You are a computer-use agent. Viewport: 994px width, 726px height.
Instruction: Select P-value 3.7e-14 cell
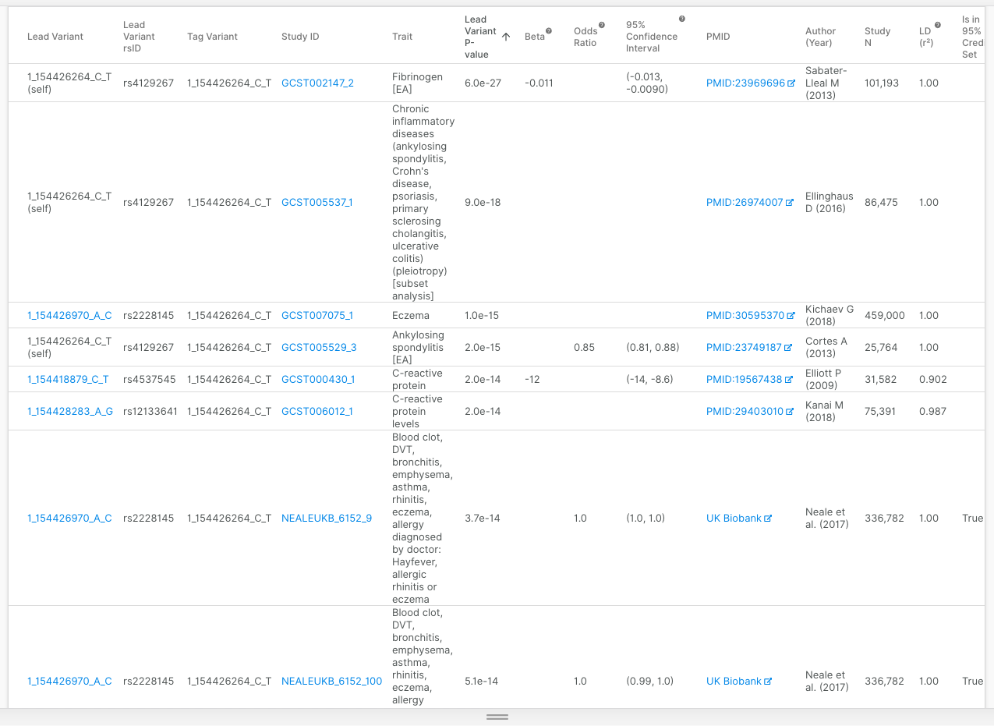(x=483, y=519)
